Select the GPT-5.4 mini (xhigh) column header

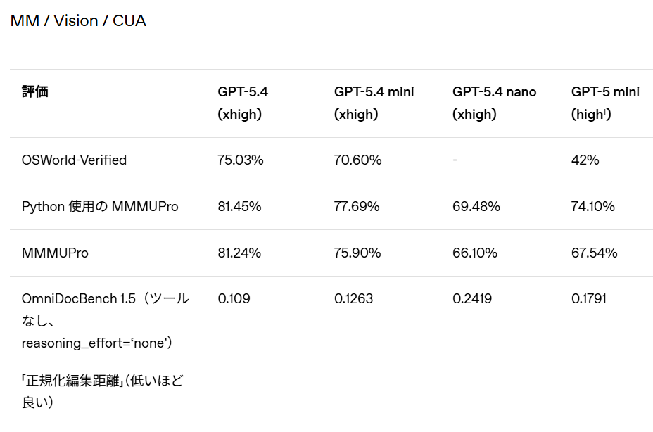pos(374,103)
